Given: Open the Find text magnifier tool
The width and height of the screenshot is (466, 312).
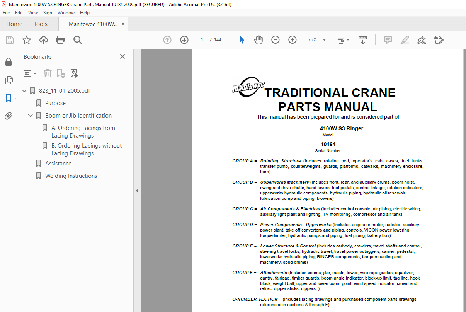Looking at the screenshot, I should click(78, 40).
